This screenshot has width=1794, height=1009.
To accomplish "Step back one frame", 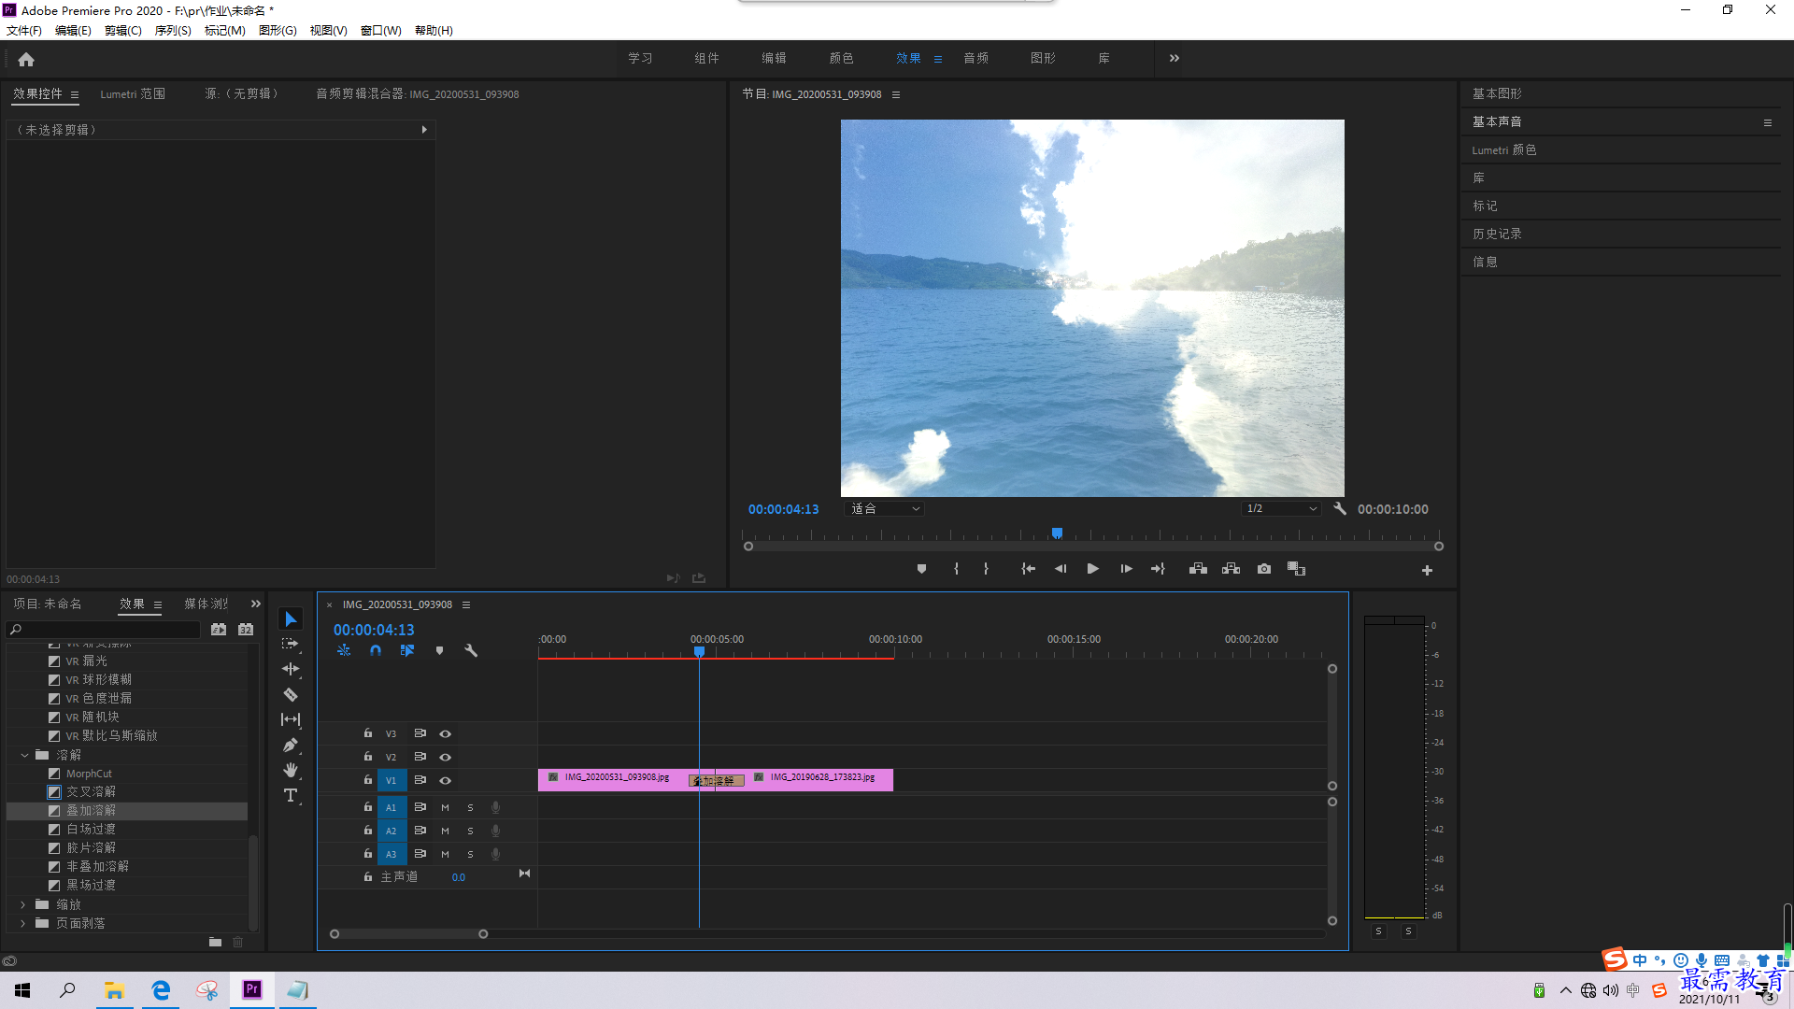I will point(1061,569).
